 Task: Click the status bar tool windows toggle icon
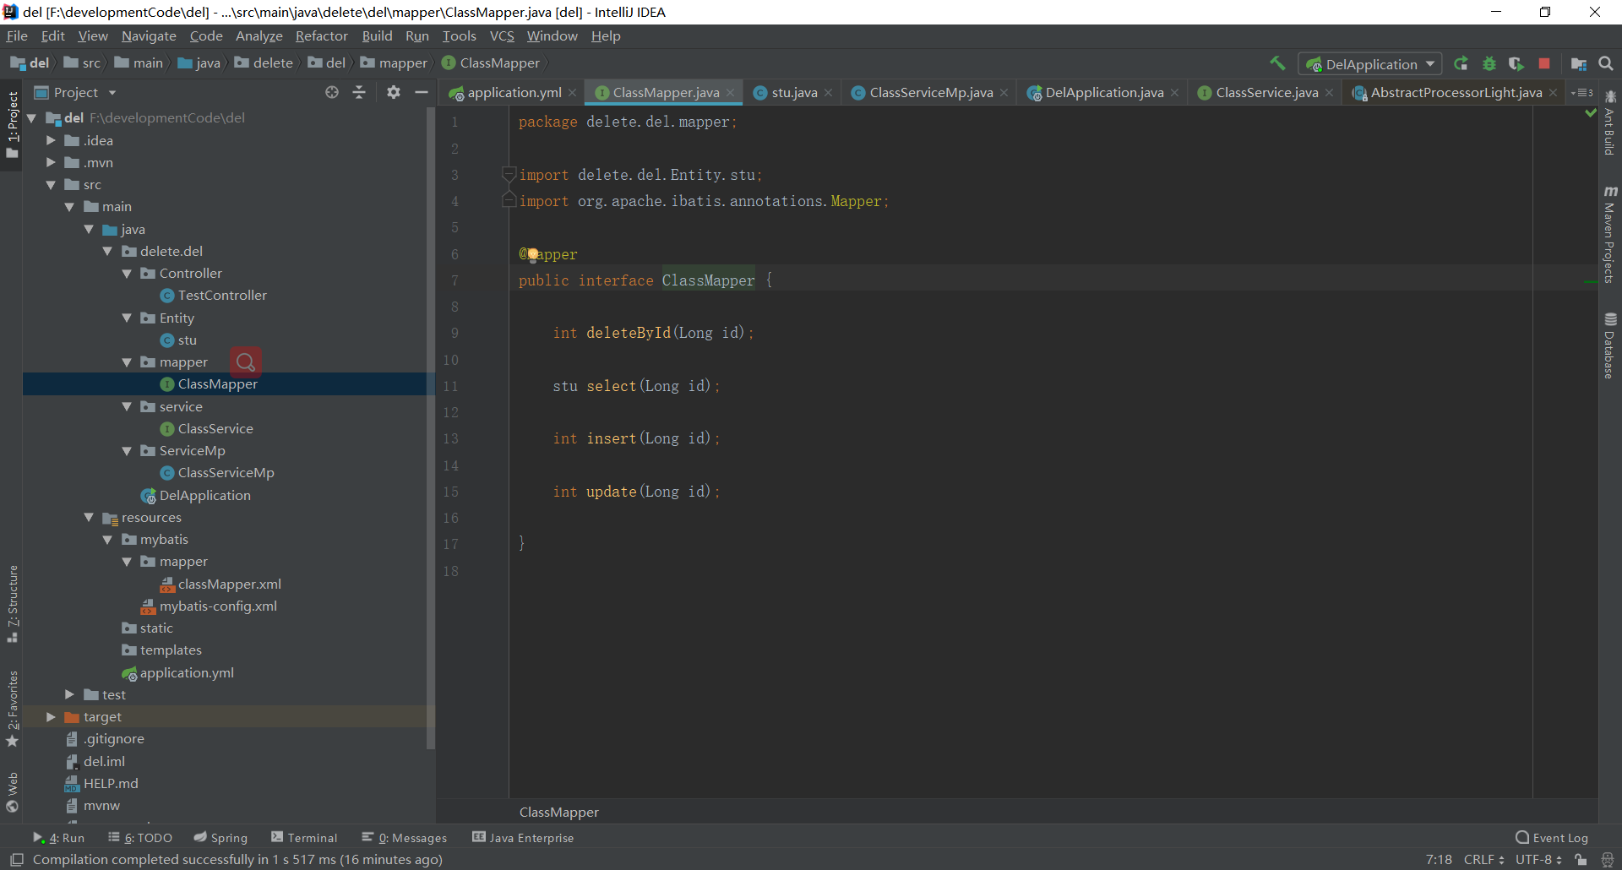tap(16, 860)
